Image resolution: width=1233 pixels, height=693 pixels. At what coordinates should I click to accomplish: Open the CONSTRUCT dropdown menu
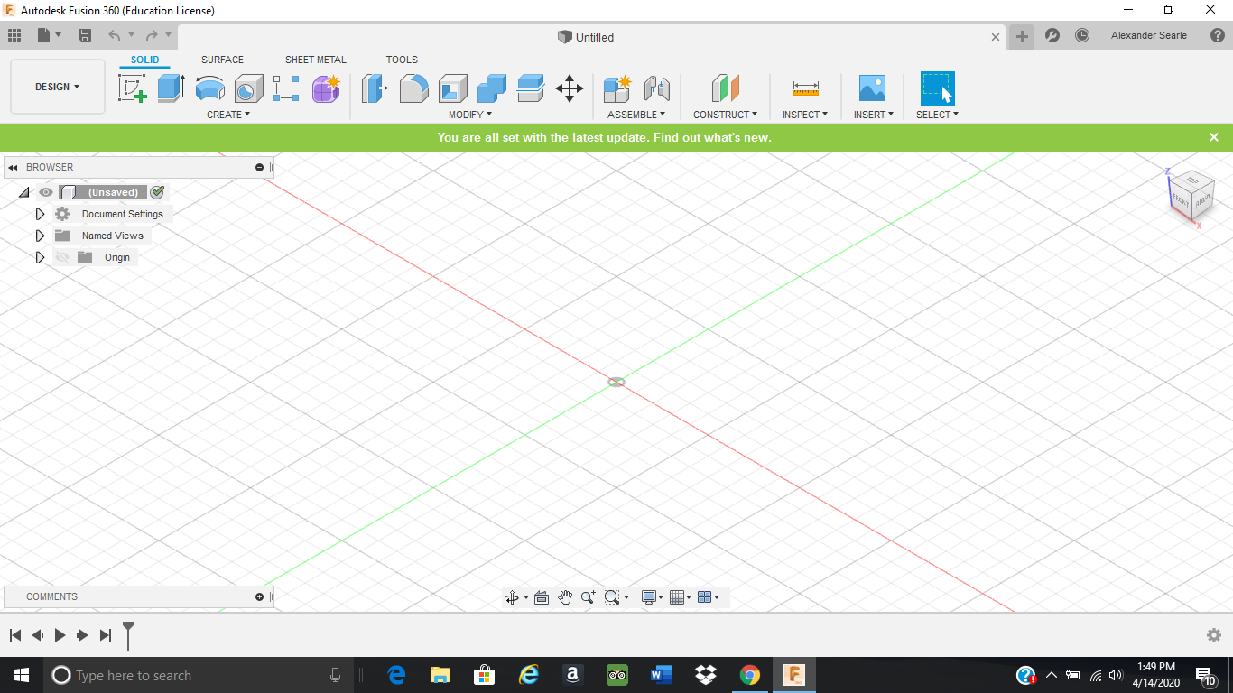726,115
